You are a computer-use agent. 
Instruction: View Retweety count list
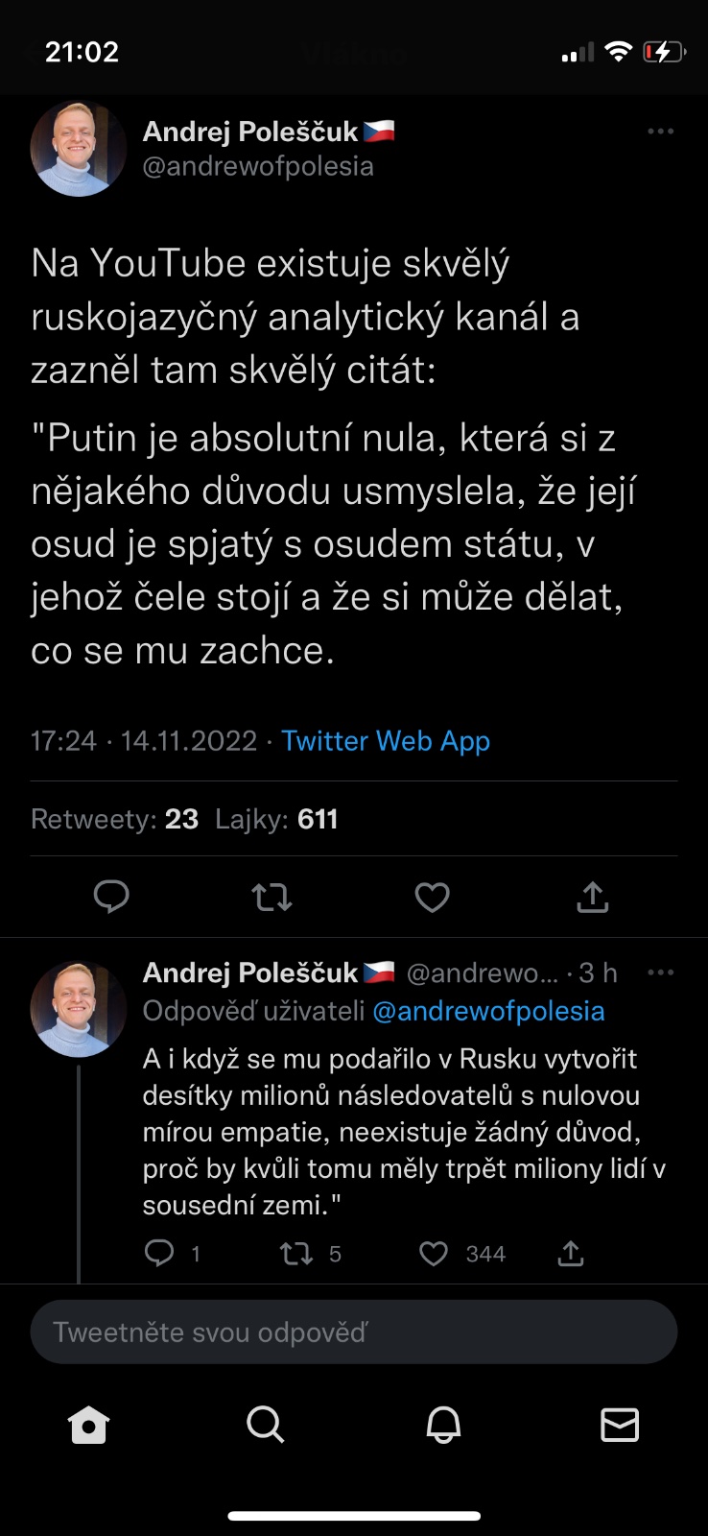pyautogui.click(x=114, y=819)
